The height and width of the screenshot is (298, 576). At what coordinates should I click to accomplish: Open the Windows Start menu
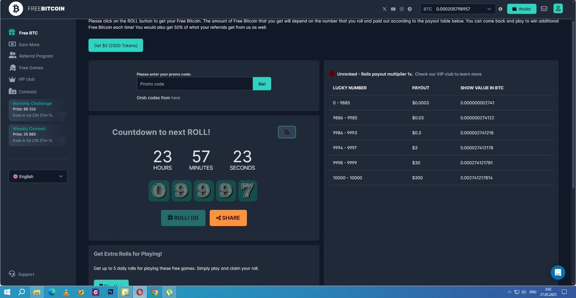click(7, 292)
